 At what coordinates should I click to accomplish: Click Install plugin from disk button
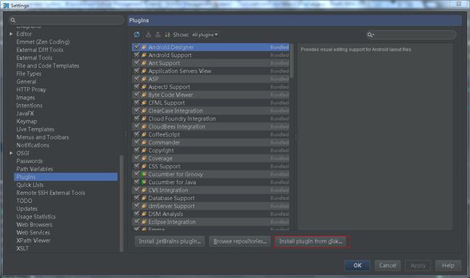coord(311,241)
